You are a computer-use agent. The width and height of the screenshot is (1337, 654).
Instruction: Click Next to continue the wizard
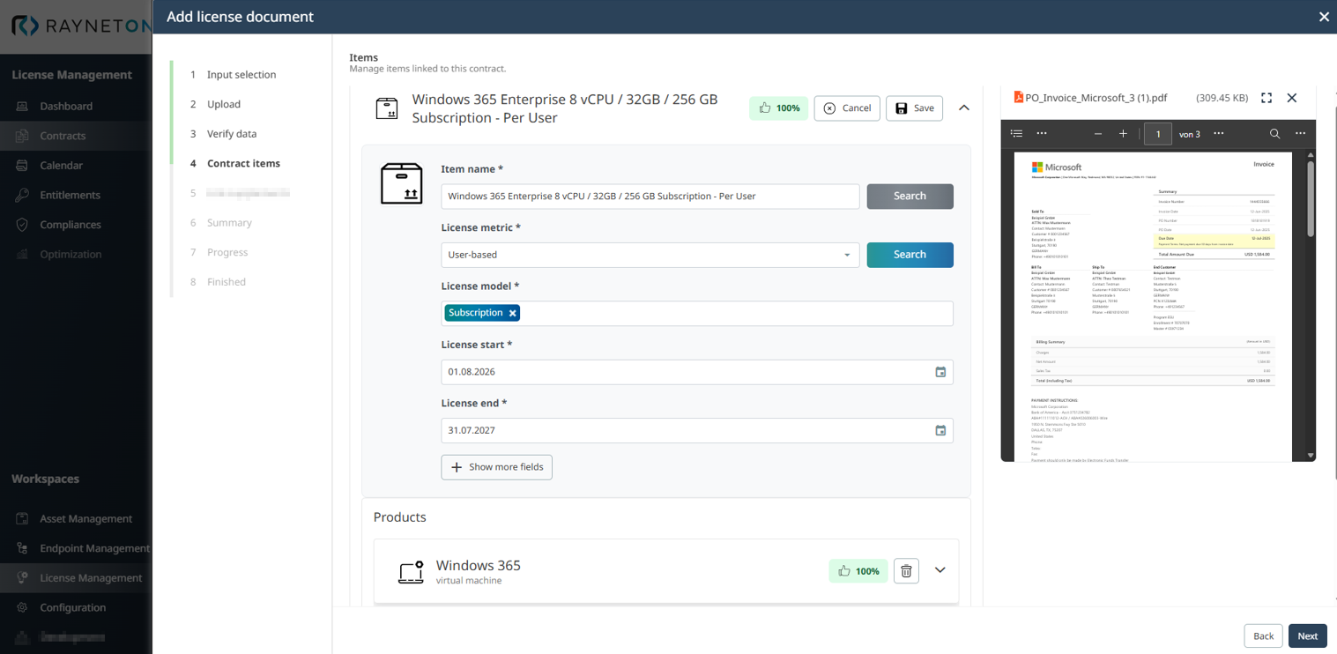click(x=1308, y=636)
